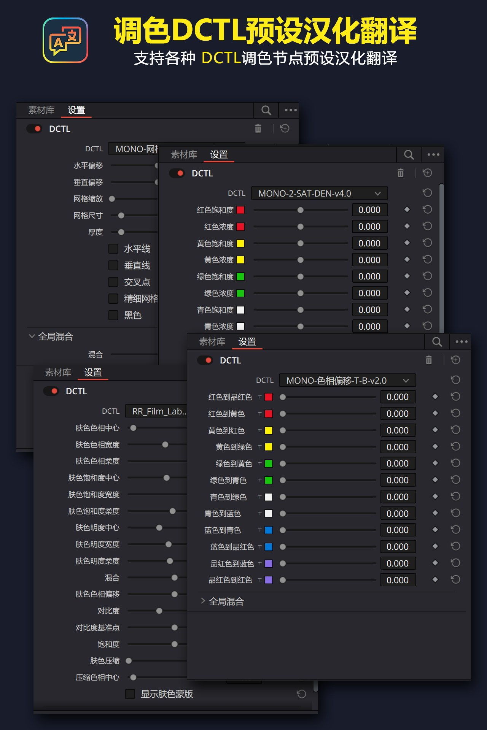Toggle DCTL enable switch in 色相偏移 panel
Viewport: 487px width, 730px height.
(205, 360)
